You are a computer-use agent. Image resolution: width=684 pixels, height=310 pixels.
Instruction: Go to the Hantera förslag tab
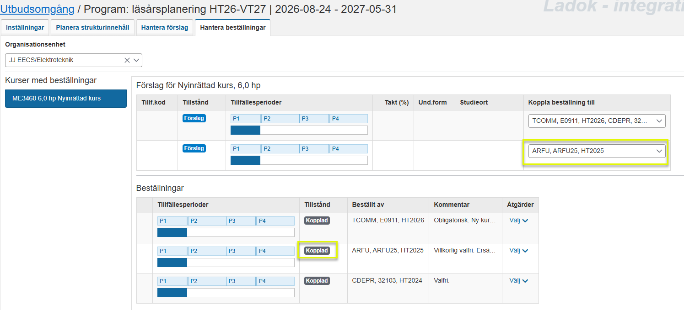[164, 27]
